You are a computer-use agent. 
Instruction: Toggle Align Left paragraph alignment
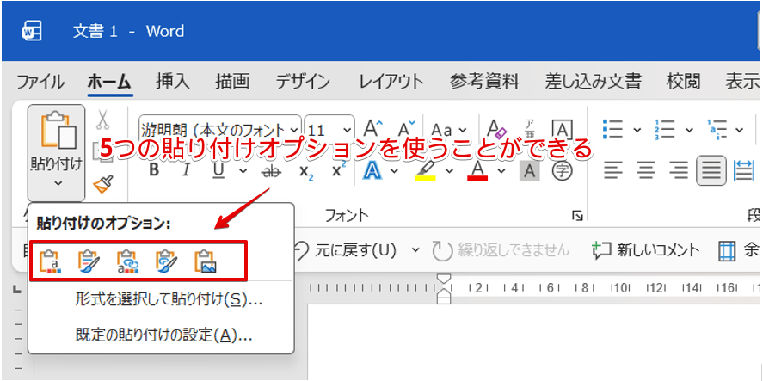[x=614, y=171]
